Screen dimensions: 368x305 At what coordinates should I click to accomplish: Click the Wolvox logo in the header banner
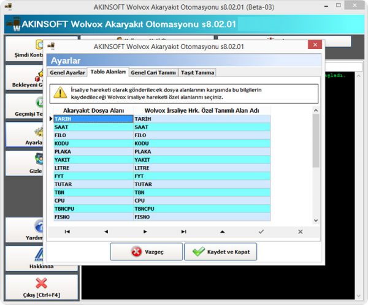click(13, 24)
